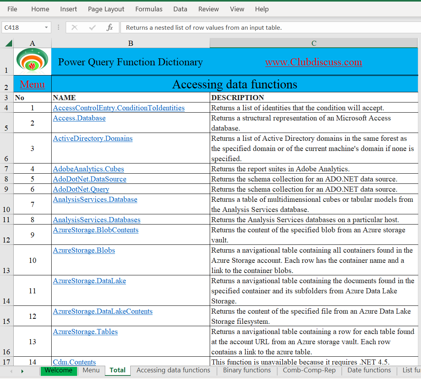The width and height of the screenshot is (421, 379).
Task: Click the Insert Function fx icon
Action: pyautogui.click(x=110, y=27)
